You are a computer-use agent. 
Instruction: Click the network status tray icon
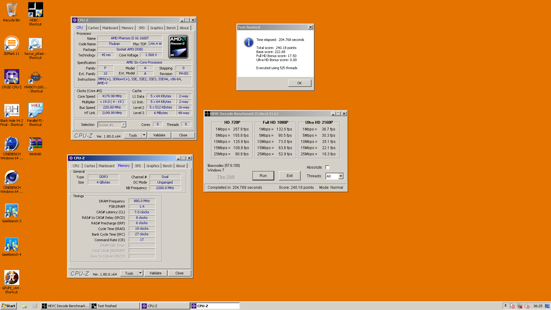[x=520, y=306]
